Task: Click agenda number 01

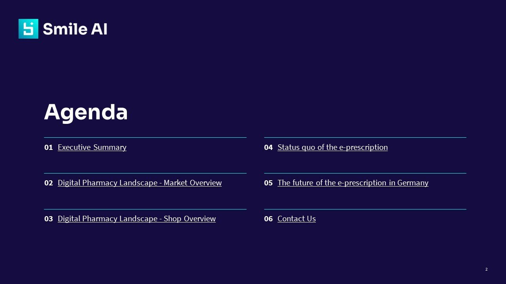Action: click(49, 148)
